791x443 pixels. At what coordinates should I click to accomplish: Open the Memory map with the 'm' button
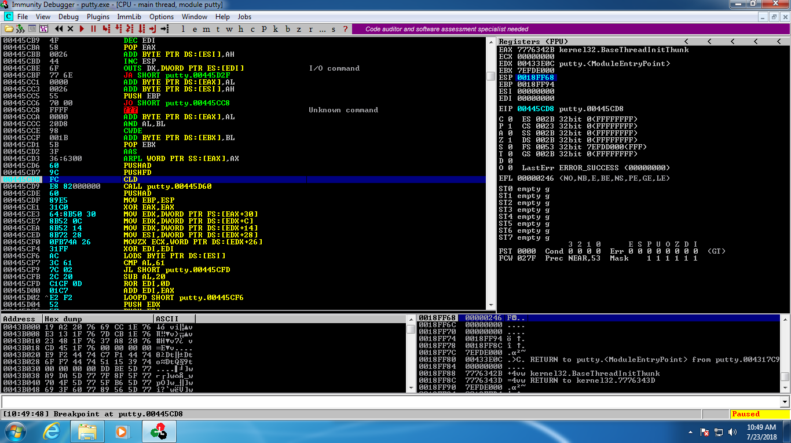(206, 29)
